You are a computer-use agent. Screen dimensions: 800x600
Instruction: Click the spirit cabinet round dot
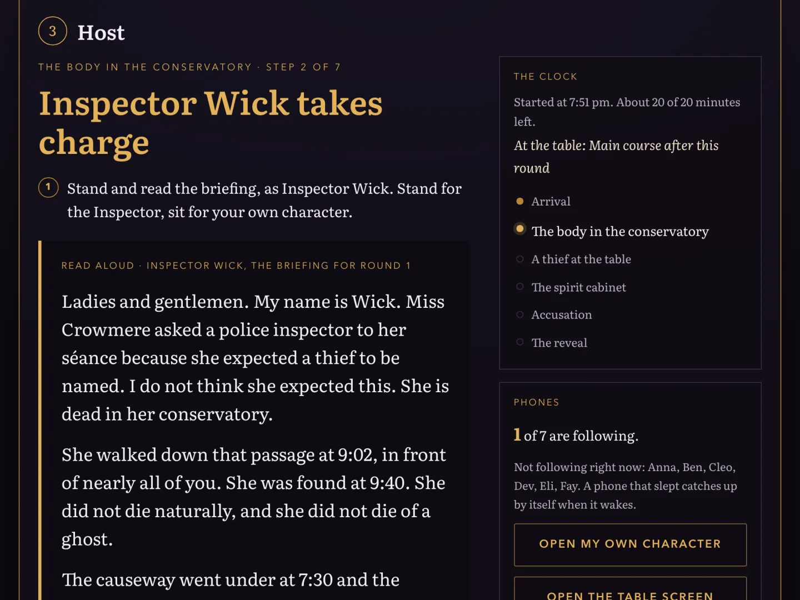tap(519, 287)
